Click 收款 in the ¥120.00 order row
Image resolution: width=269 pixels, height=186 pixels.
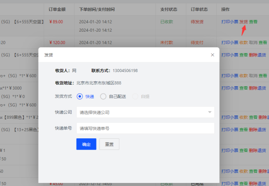244,42
